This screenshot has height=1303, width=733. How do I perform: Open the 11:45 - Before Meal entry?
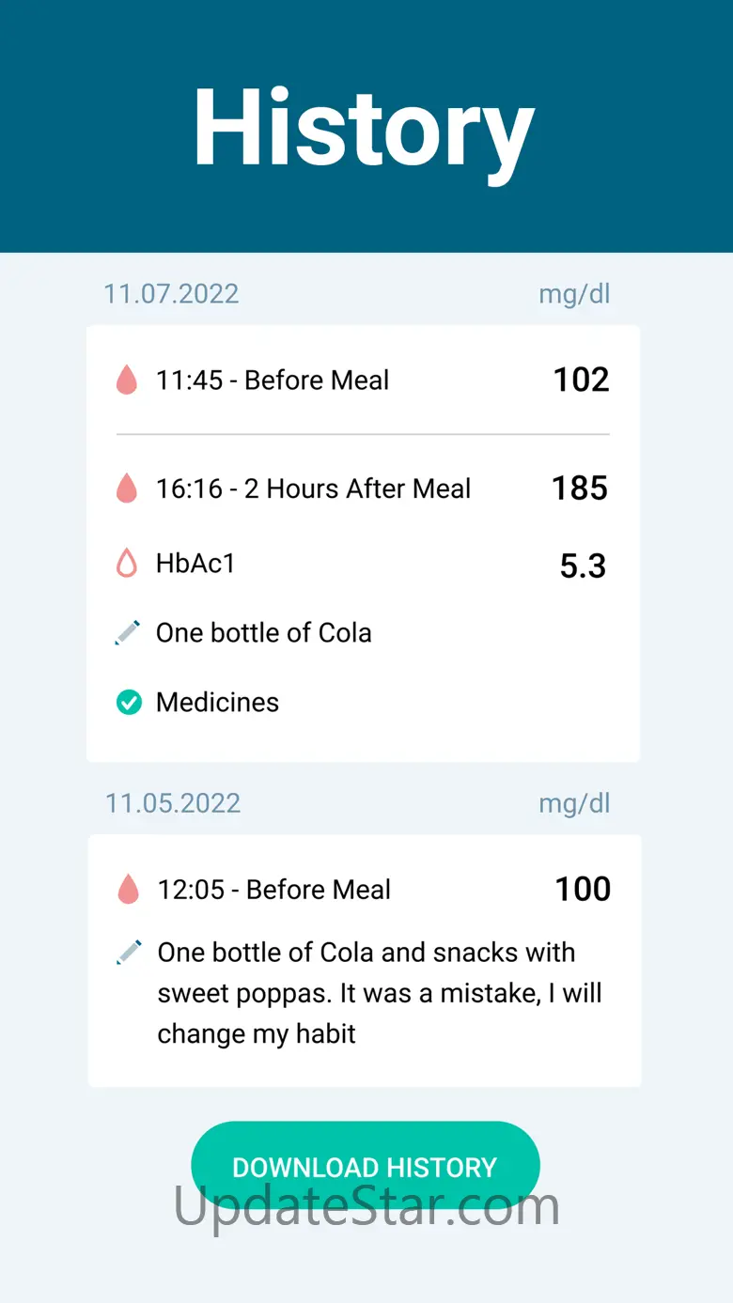(273, 380)
